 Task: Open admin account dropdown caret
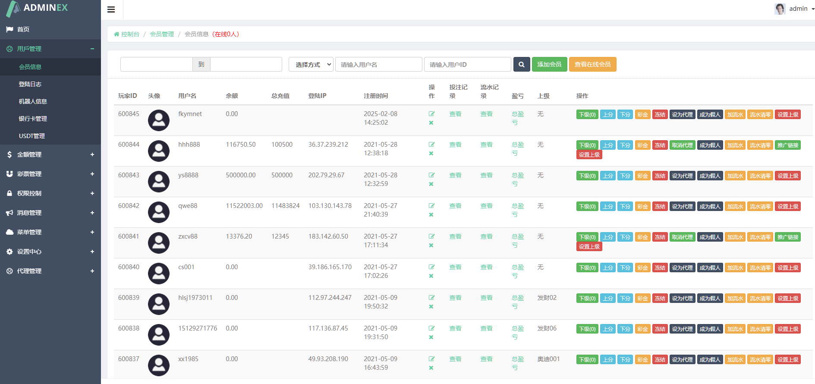coord(813,9)
